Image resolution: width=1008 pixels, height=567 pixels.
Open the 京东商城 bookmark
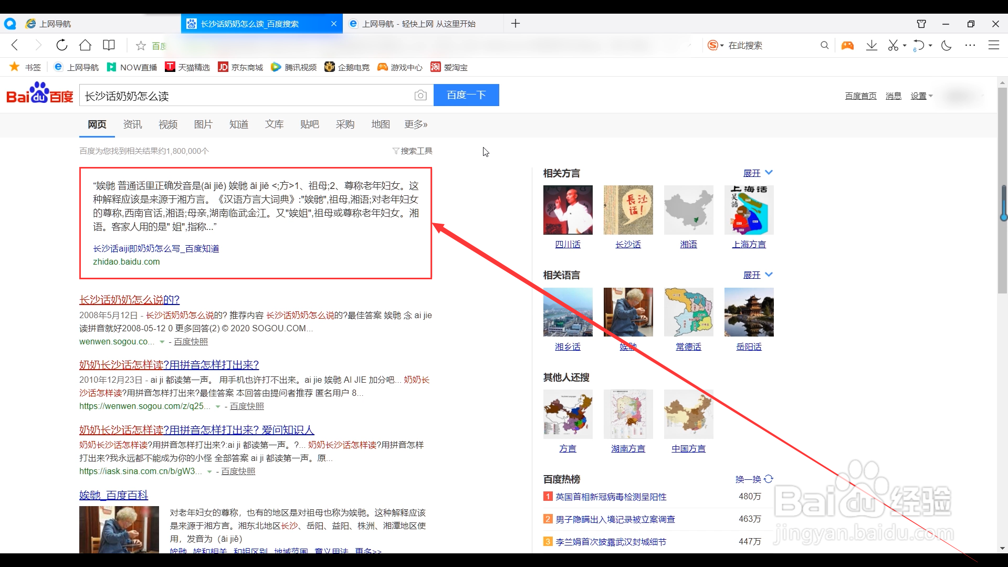[x=241, y=67]
